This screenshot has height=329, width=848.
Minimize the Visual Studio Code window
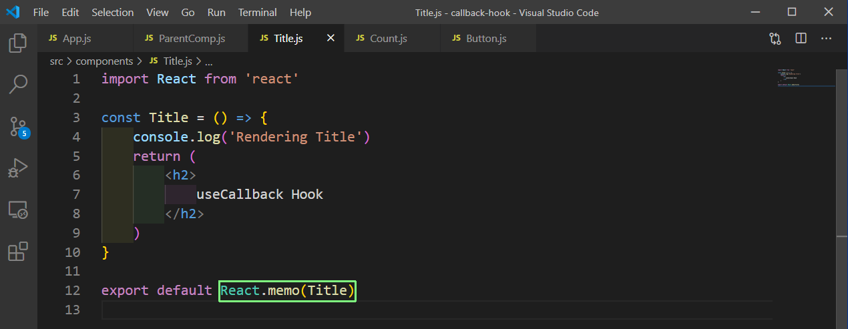(755, 12)
